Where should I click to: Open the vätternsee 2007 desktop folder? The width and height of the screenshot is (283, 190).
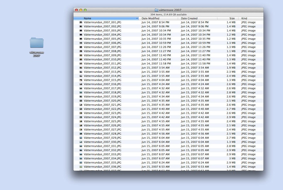[36, 43]
